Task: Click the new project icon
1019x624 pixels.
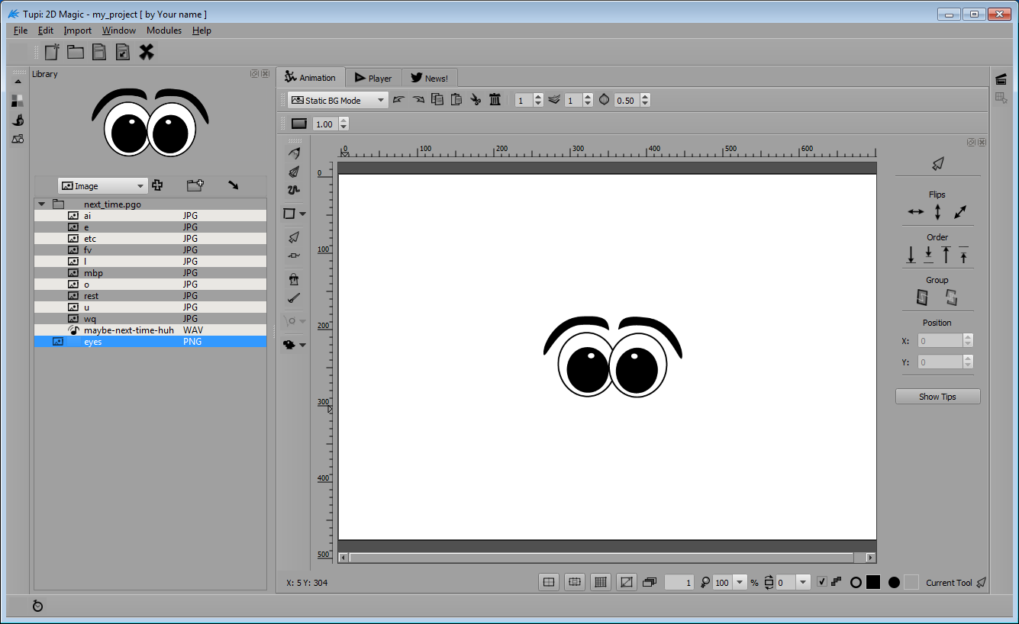Action: point(52,52)
